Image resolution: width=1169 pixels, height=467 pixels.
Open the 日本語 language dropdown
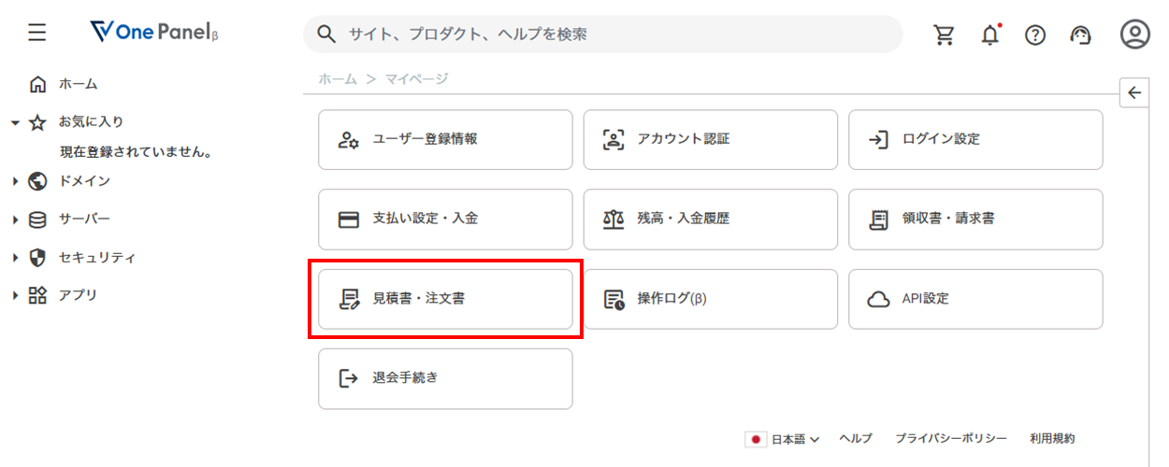coord(783,439)
